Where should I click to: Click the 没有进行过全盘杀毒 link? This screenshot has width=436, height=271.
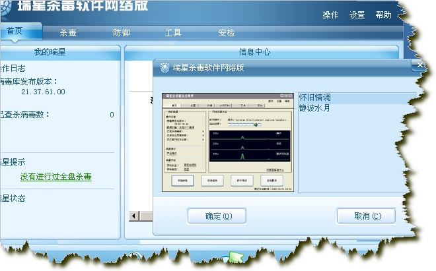(56, 177)
